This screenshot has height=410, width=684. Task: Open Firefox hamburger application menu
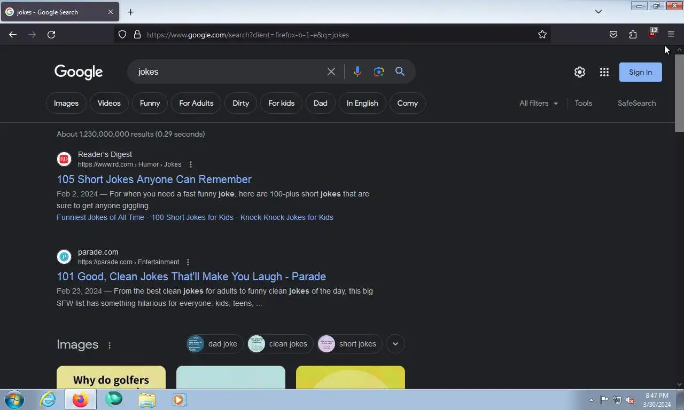671,35
